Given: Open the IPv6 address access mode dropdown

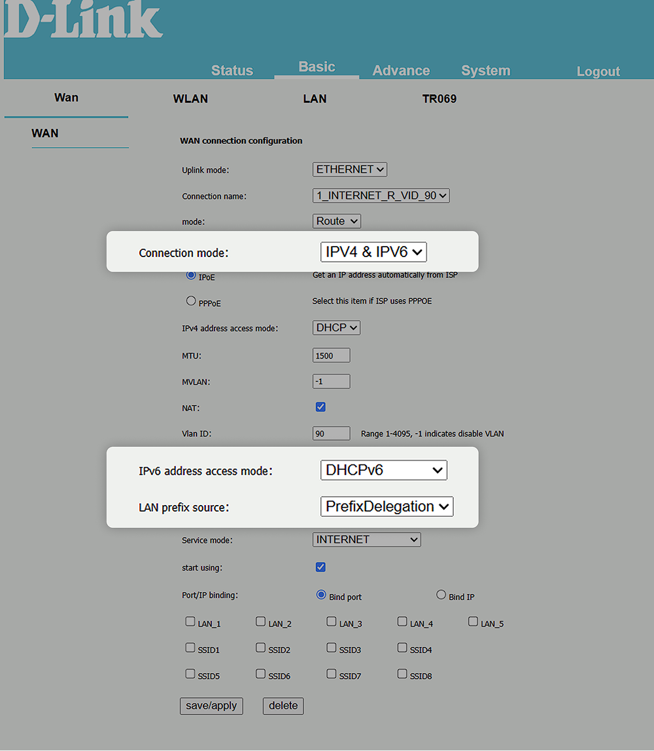Looking at the screenshot, I should (x=383, y=470).
